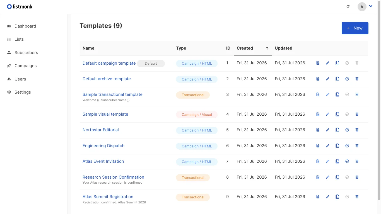Preview Research Session Confirmation template
This screenshot has height=214, width=381.
point(318,177)
